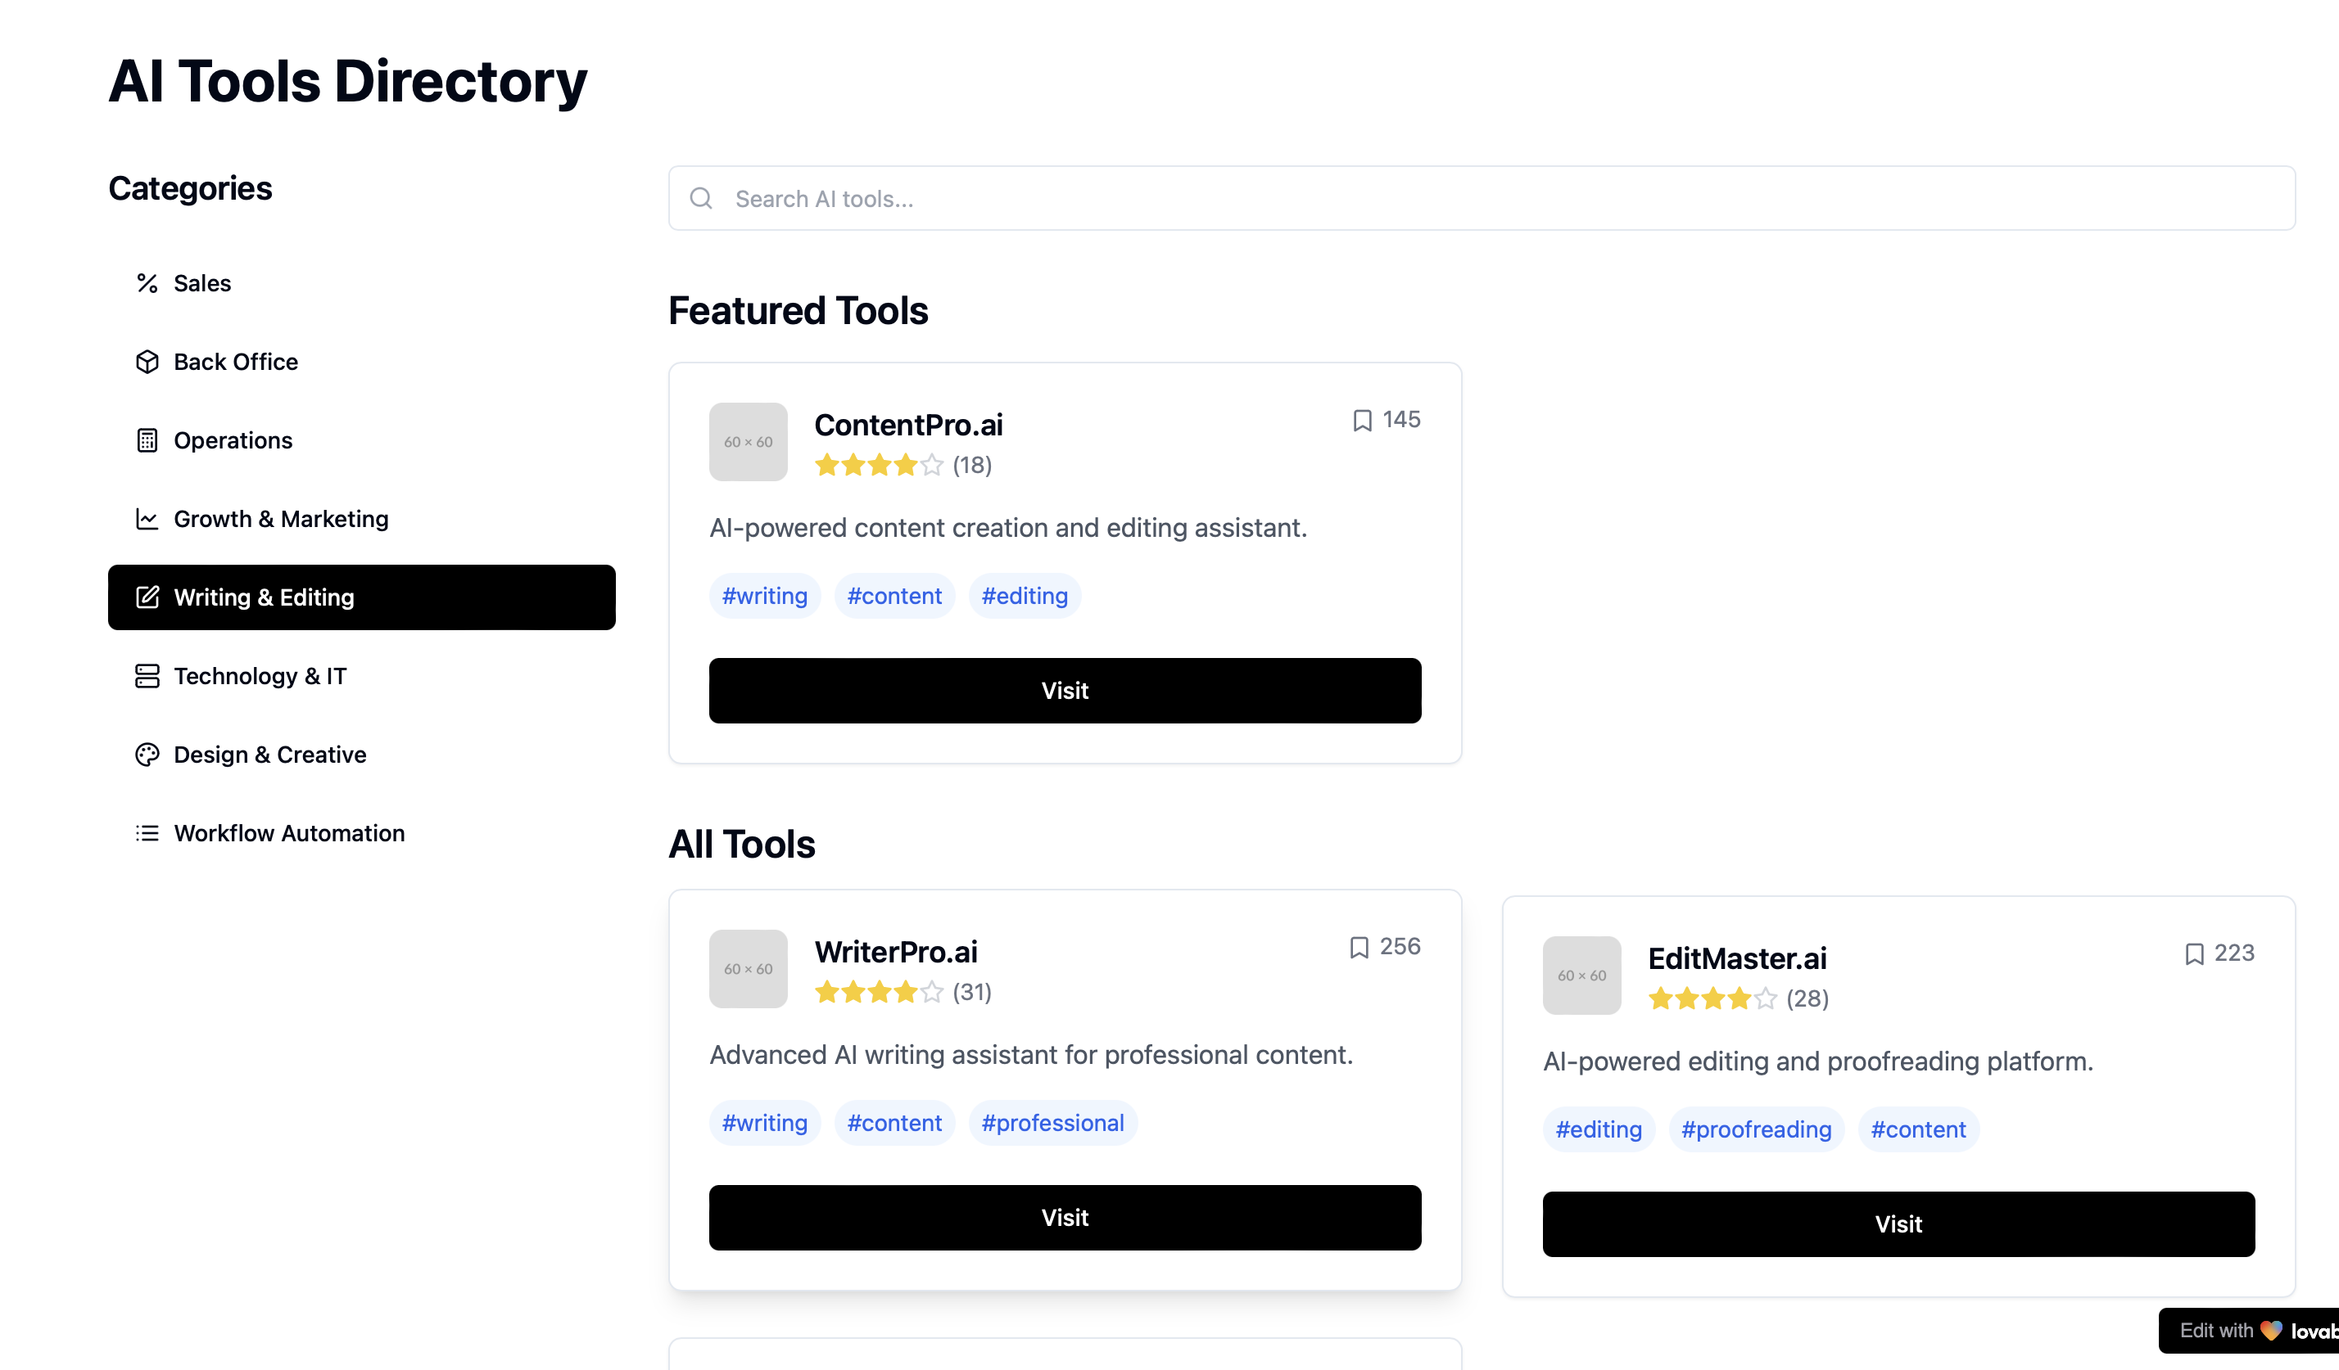Click the Sales percent icon
This screenshot has height=1370, width=2339.
click(147, 283)
